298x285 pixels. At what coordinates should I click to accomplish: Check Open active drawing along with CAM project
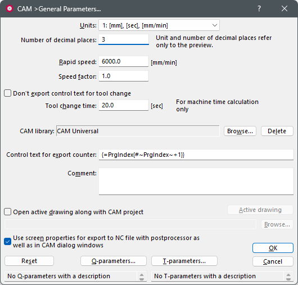click(x=8, y=212)
